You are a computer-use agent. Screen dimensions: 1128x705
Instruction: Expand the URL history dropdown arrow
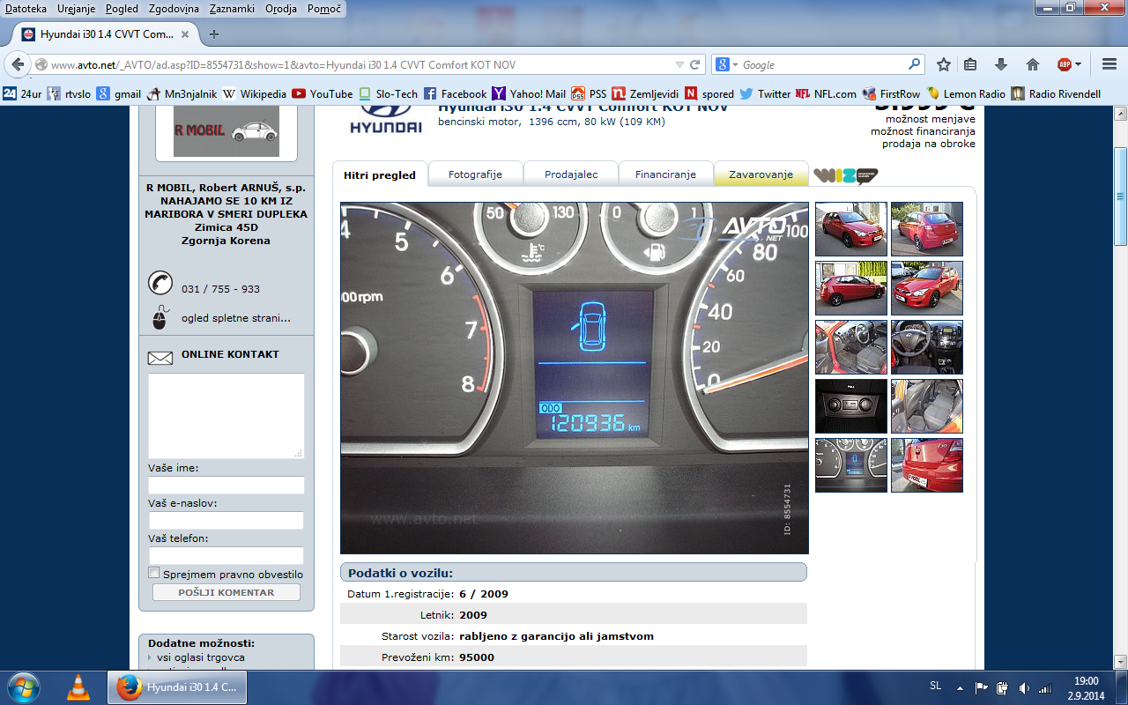pos(679,64)
